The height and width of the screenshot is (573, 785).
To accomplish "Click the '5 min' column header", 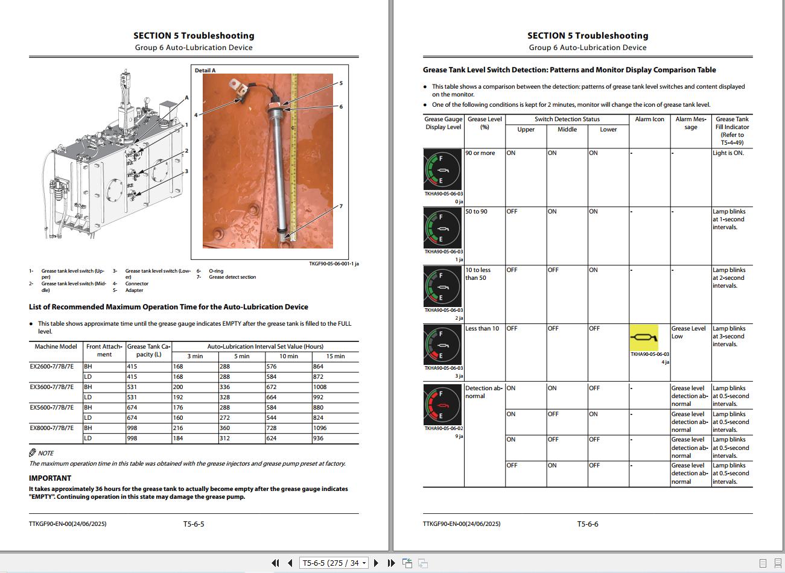I will [242, 356].
